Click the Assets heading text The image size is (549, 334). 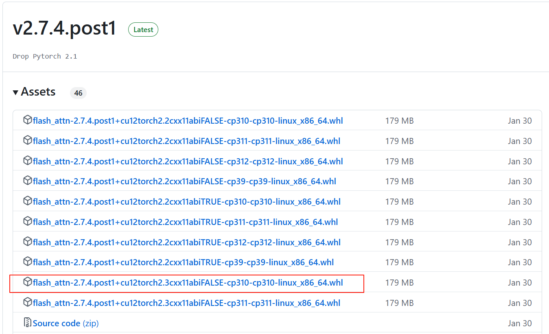click(x=38, y=92)
